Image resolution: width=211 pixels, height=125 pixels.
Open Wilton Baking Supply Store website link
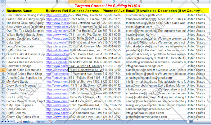57,35
